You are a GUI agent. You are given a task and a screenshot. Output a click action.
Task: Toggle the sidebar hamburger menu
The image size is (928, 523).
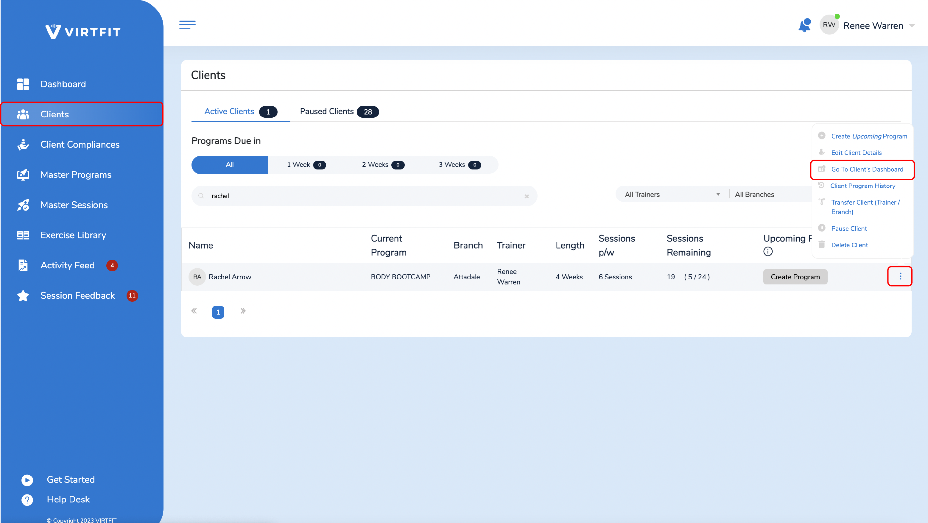[187, 24]
